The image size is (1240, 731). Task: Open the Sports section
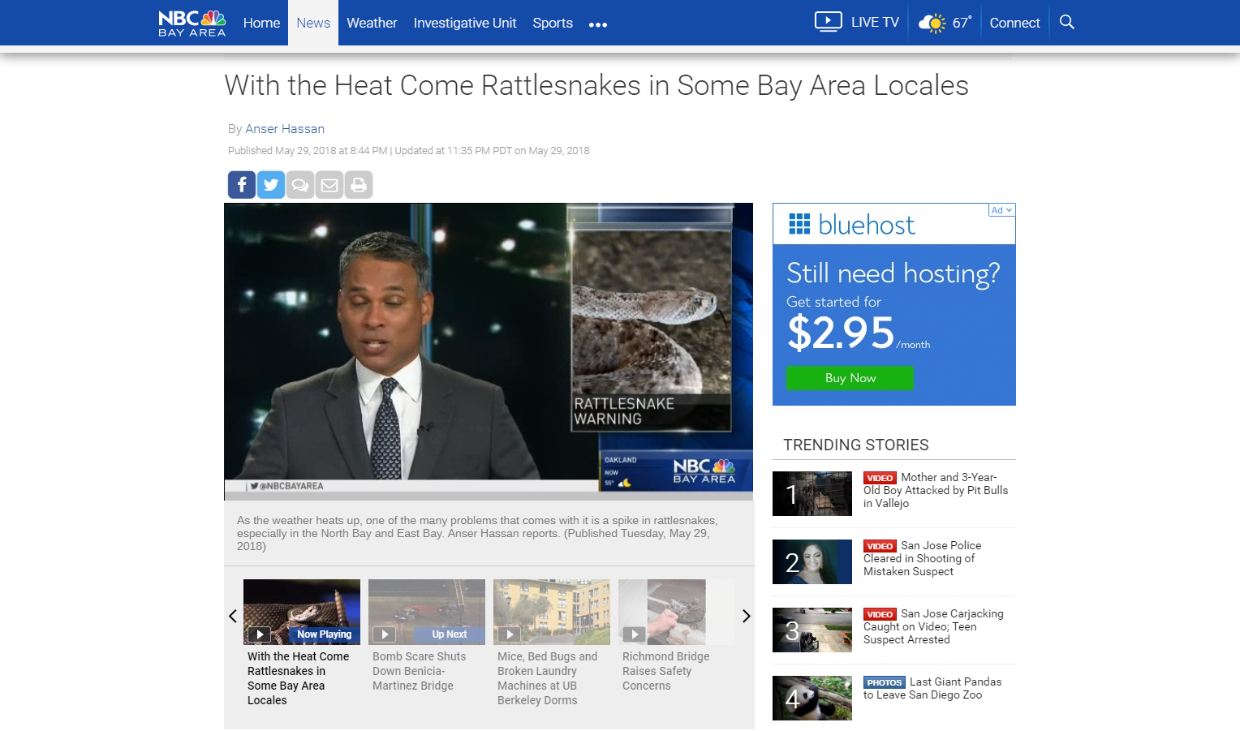point(553,23)
